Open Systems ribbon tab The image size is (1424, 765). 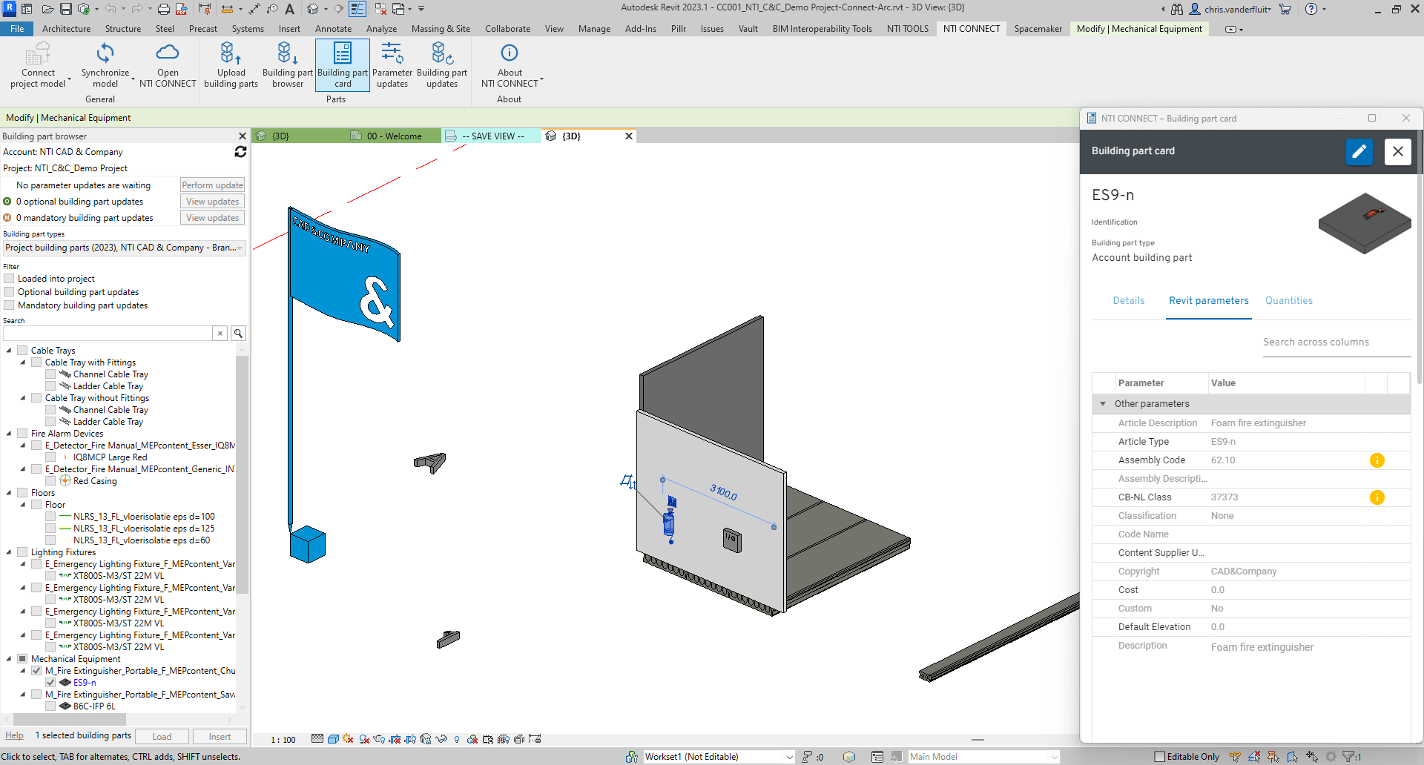(248, 29)
